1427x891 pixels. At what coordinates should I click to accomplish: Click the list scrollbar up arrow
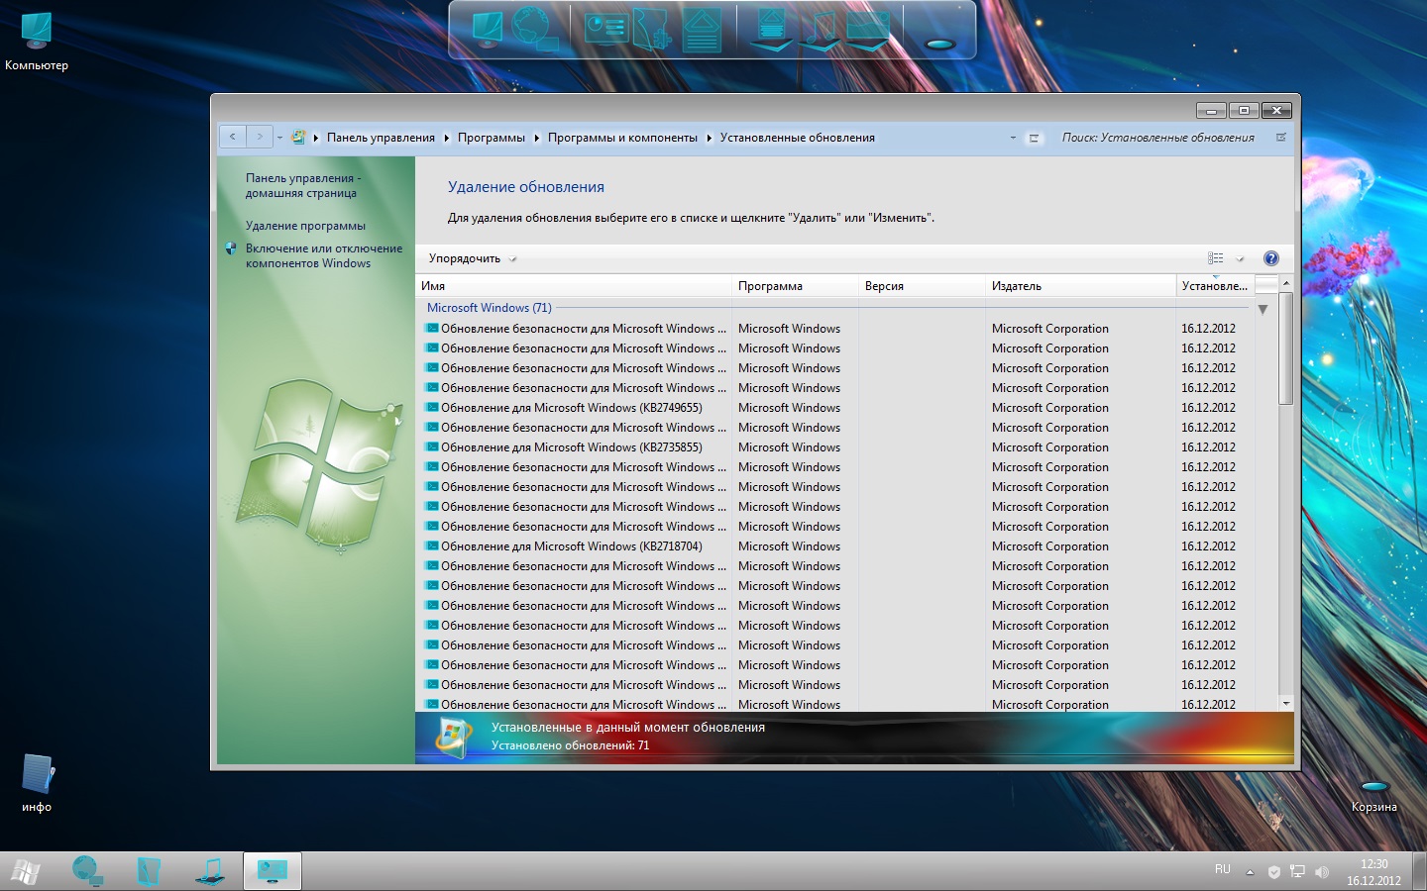1286,283
